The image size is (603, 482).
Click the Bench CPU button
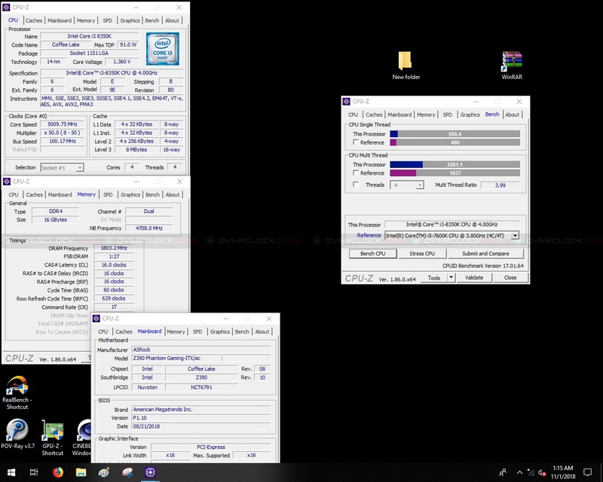point(372,254)
